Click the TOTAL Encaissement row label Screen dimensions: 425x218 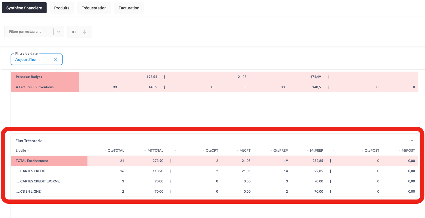click(32, 161)
